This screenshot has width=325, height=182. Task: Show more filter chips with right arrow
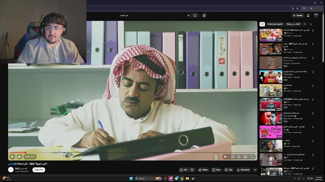pos(311,24)
